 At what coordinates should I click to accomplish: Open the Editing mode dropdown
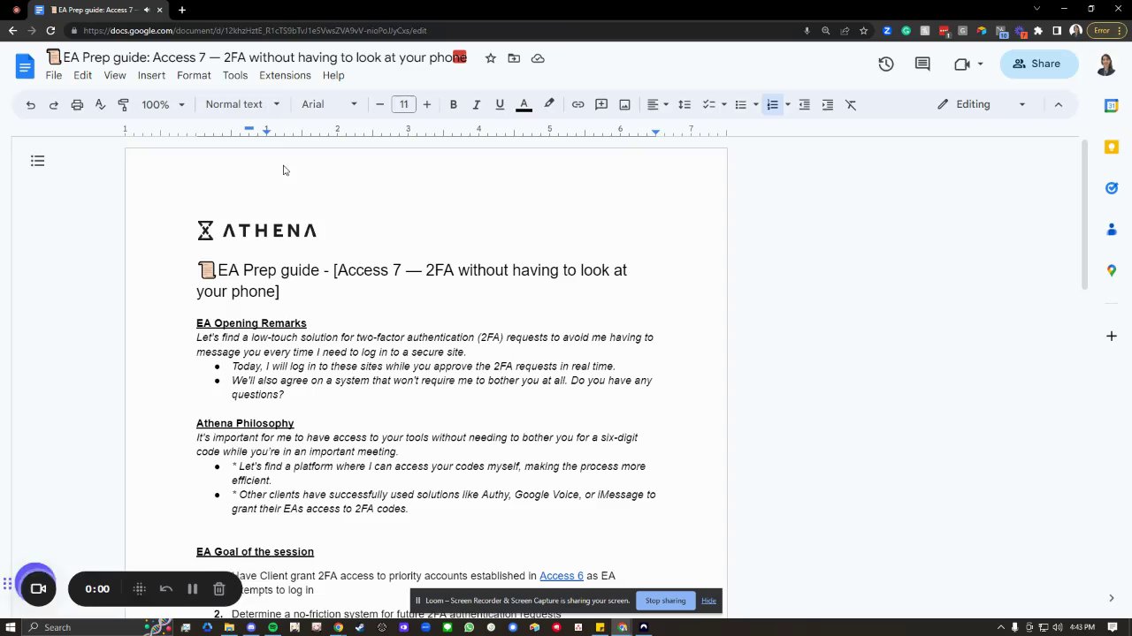pyautogui.click(x=982, y=104)
